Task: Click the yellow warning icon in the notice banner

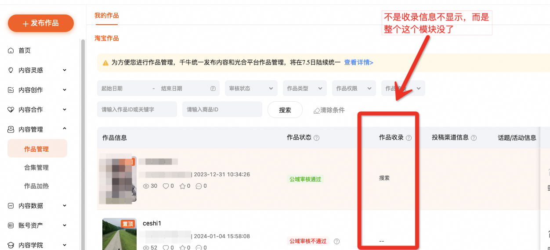Action: tap(105, 63)
